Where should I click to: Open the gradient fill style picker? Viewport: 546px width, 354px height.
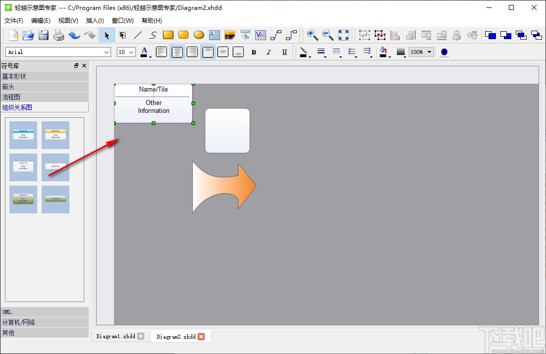(x=401, y=52)
